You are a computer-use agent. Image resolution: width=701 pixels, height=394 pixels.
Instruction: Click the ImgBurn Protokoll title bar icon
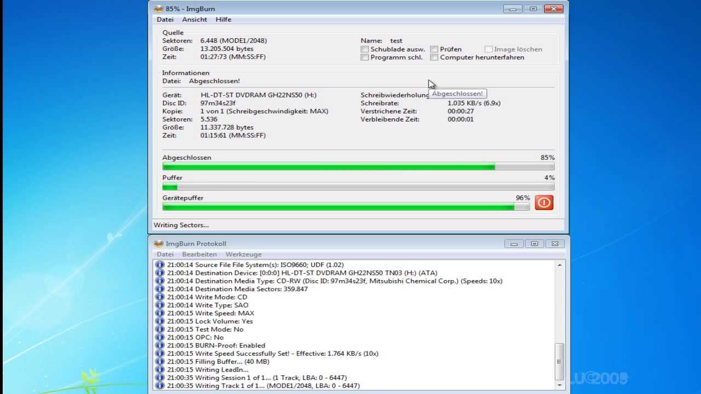point(158,244)
